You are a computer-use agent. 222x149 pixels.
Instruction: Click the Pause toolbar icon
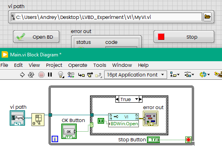[50, 74]
